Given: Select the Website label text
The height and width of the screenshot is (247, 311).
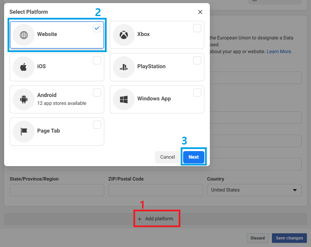Looking at the screenshot, I should click(47, 34).
